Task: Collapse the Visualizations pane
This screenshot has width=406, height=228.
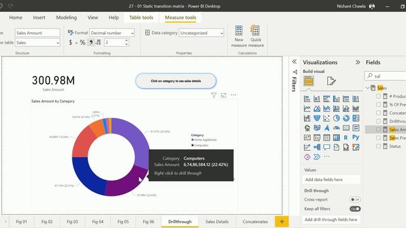Action: (x=358, y=62)
